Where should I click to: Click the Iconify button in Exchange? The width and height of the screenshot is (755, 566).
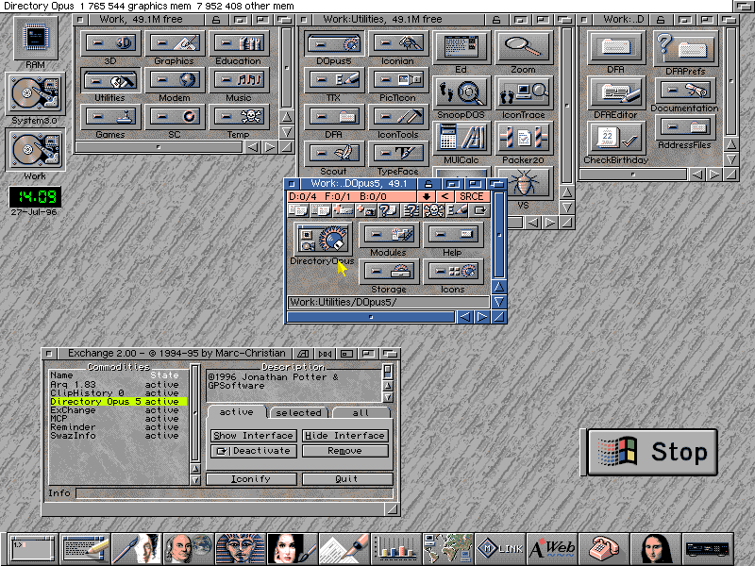251,479
